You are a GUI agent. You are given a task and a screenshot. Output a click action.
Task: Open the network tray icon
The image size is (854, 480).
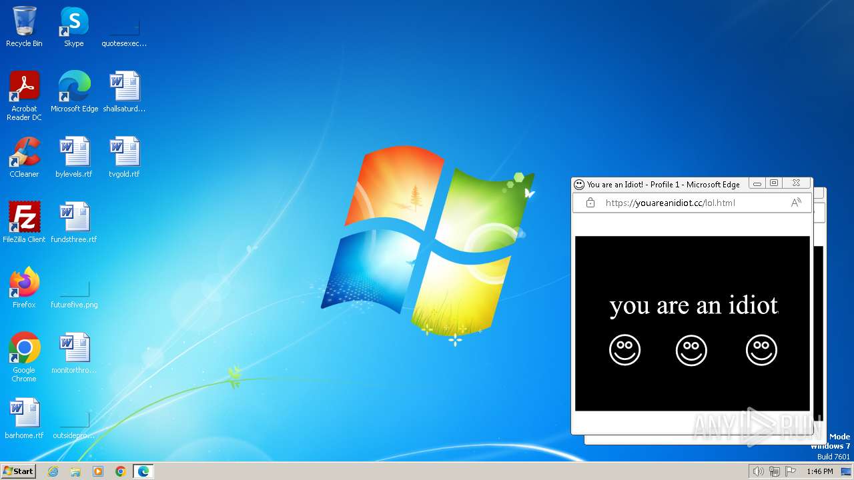[x=775, y=471]
